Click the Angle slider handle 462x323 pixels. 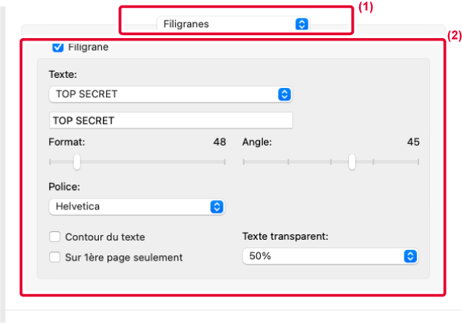[352, 162]
